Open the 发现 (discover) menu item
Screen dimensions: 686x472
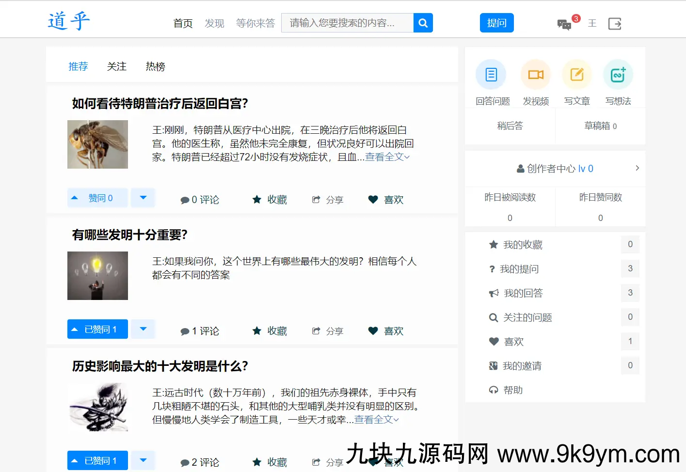point(214,23)
